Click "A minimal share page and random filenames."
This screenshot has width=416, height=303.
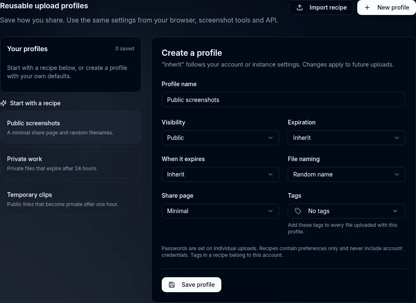[x=60, y=133]
